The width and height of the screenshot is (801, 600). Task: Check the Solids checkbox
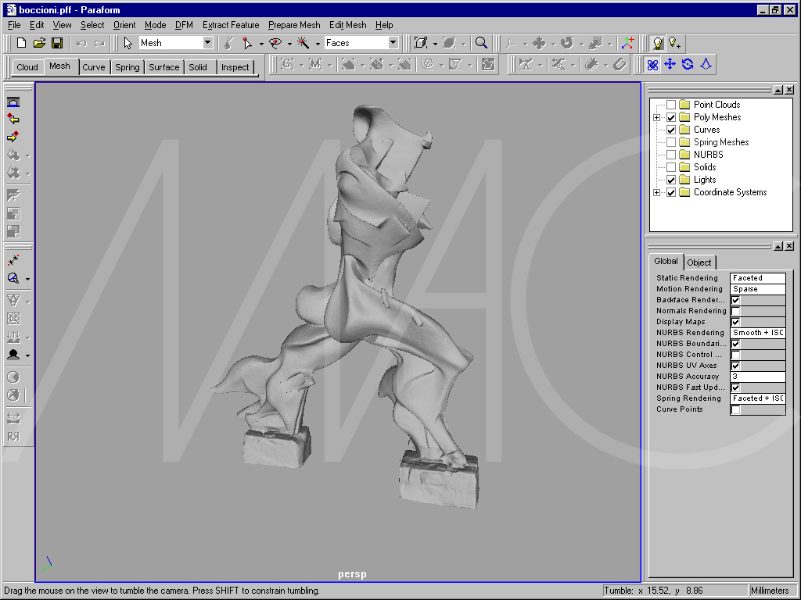(671, 167)
